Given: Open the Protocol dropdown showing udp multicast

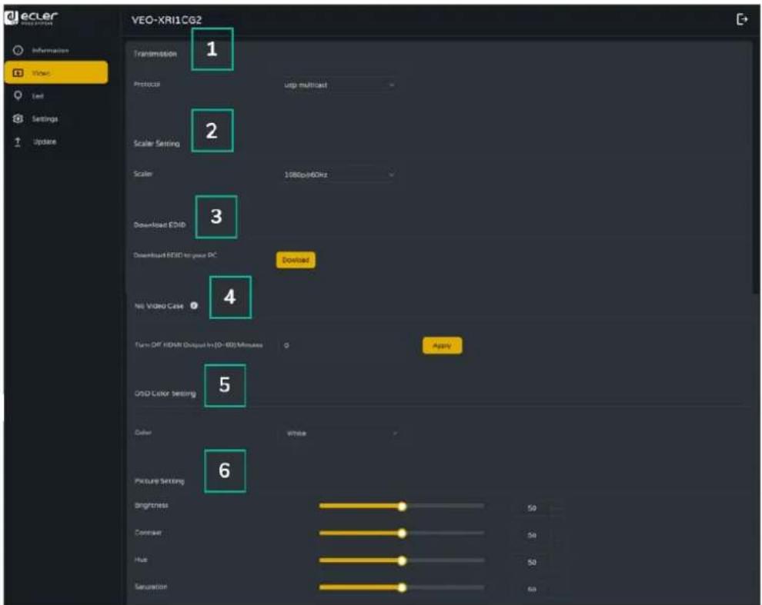Looking at the screenshot, I should pos(339,85).
